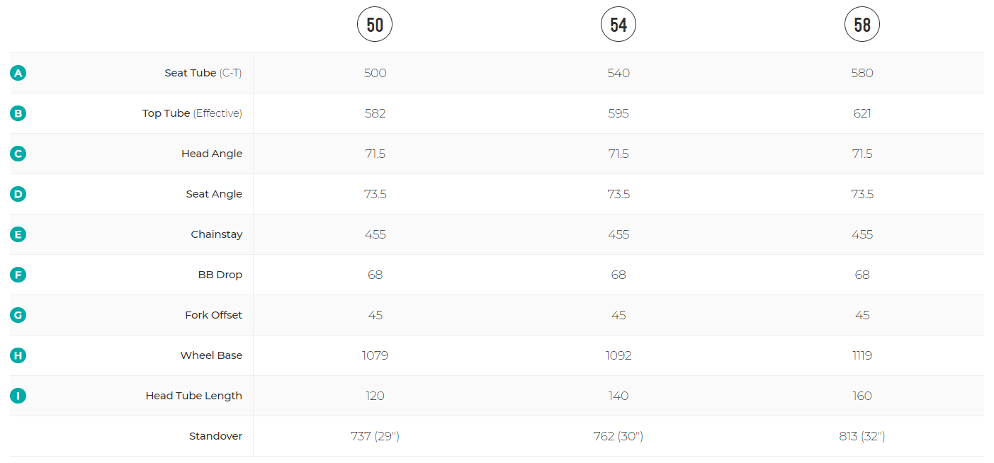Click the teal letter B icon
The width and height of the screenshot is (994, 463).
(18, 113)
